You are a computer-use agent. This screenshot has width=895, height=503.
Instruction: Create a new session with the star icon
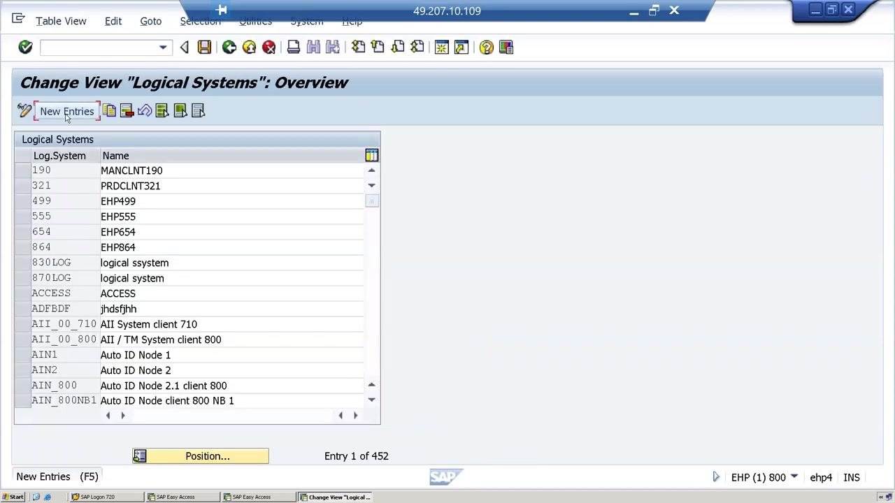(x=441, y=47)
